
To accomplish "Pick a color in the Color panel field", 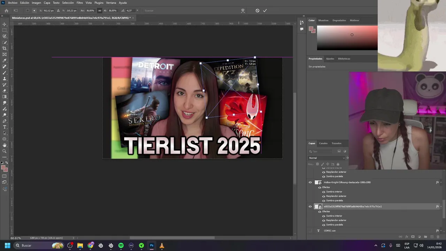I will [347, 38].
